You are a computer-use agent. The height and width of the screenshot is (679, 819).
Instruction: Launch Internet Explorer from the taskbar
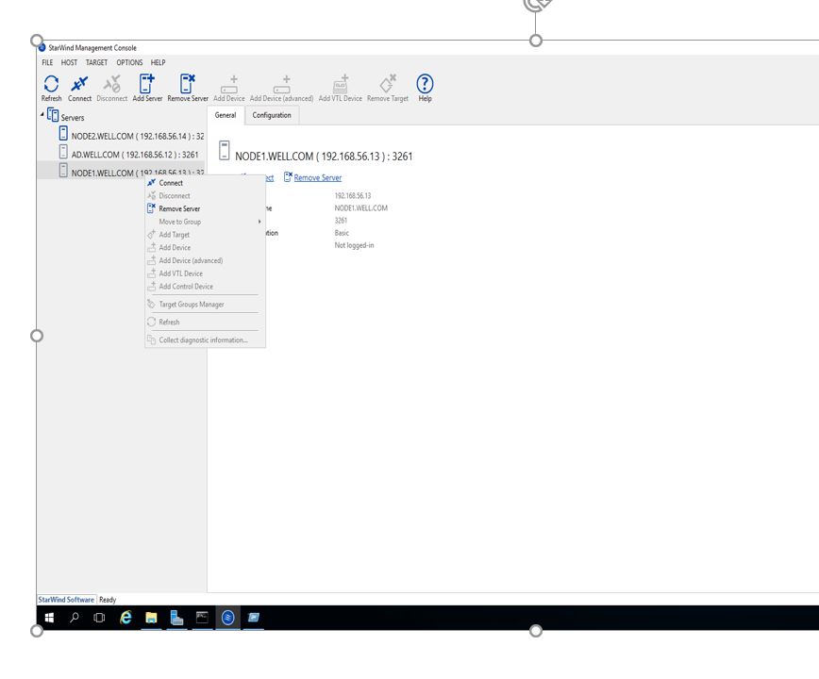point(125,618)
